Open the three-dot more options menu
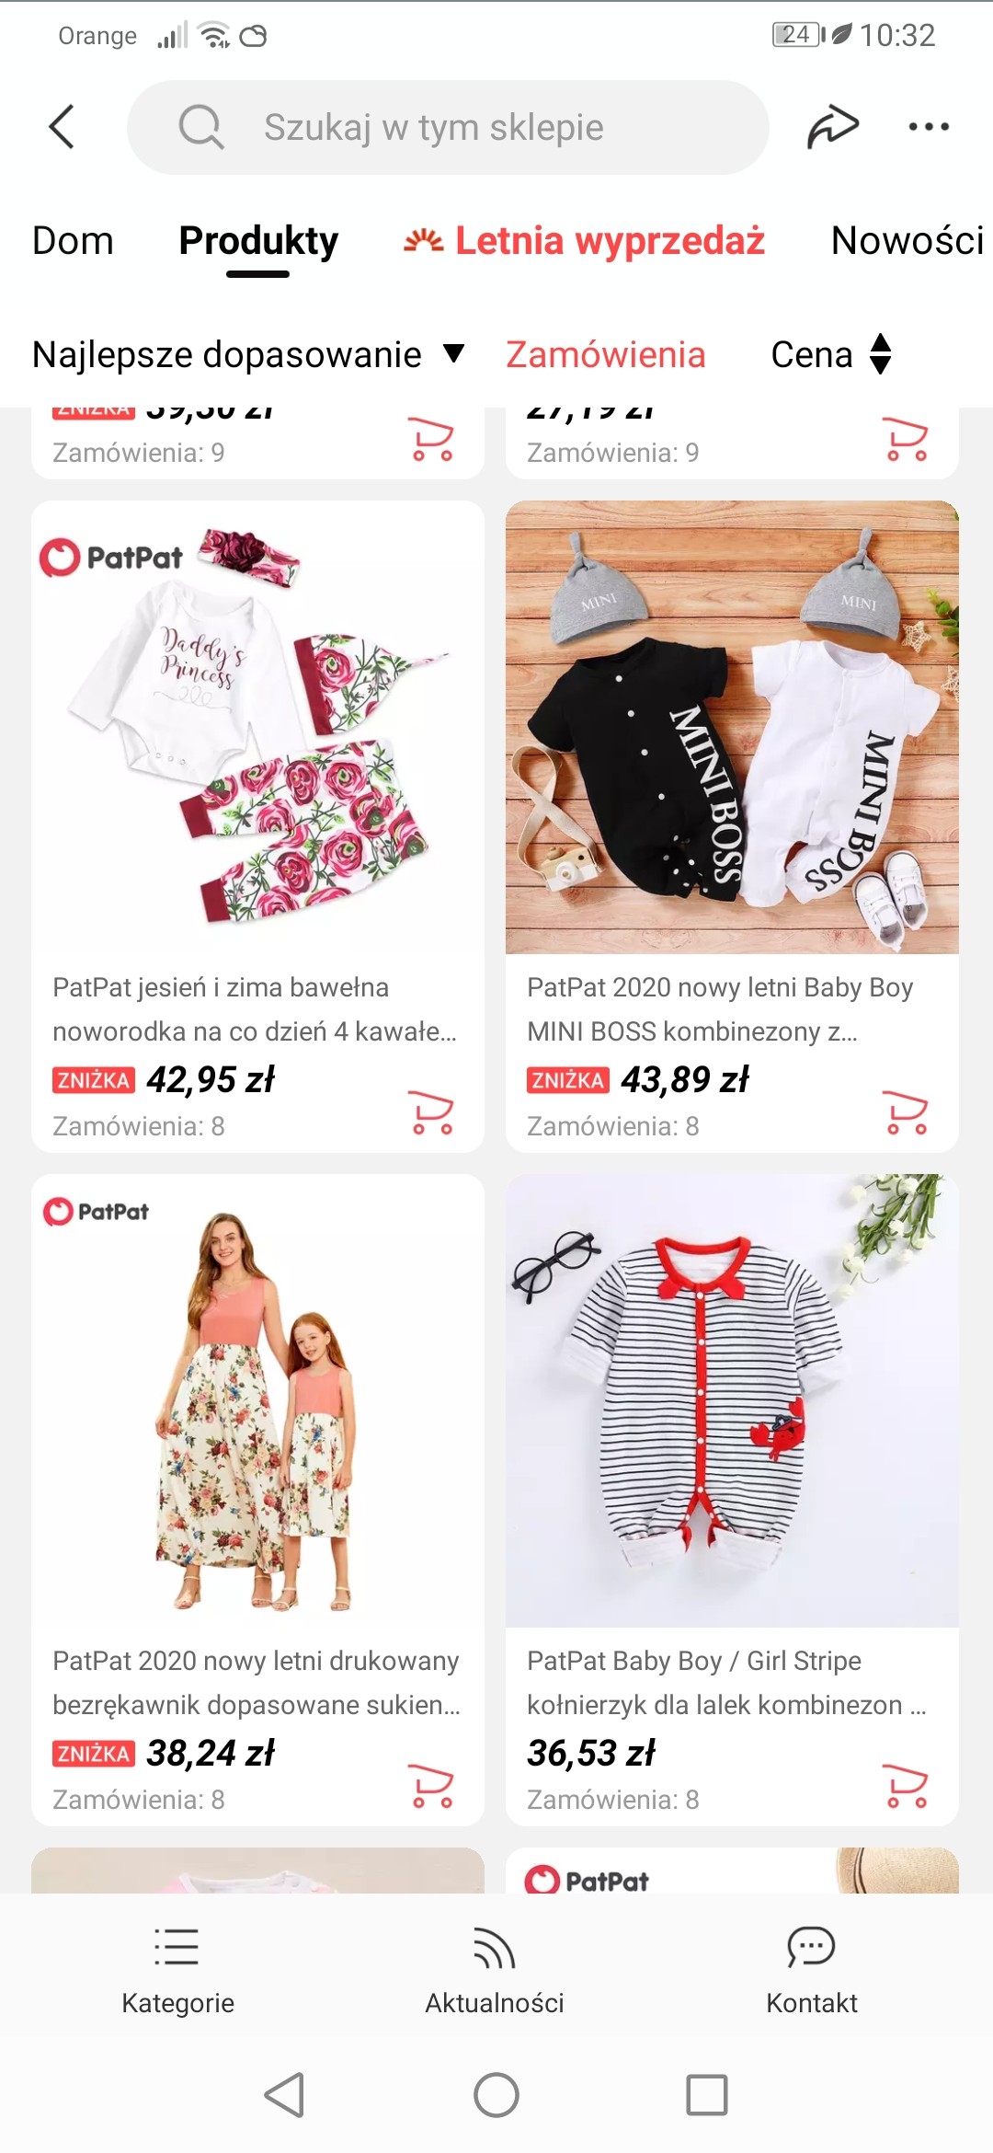 pos(929,127)
